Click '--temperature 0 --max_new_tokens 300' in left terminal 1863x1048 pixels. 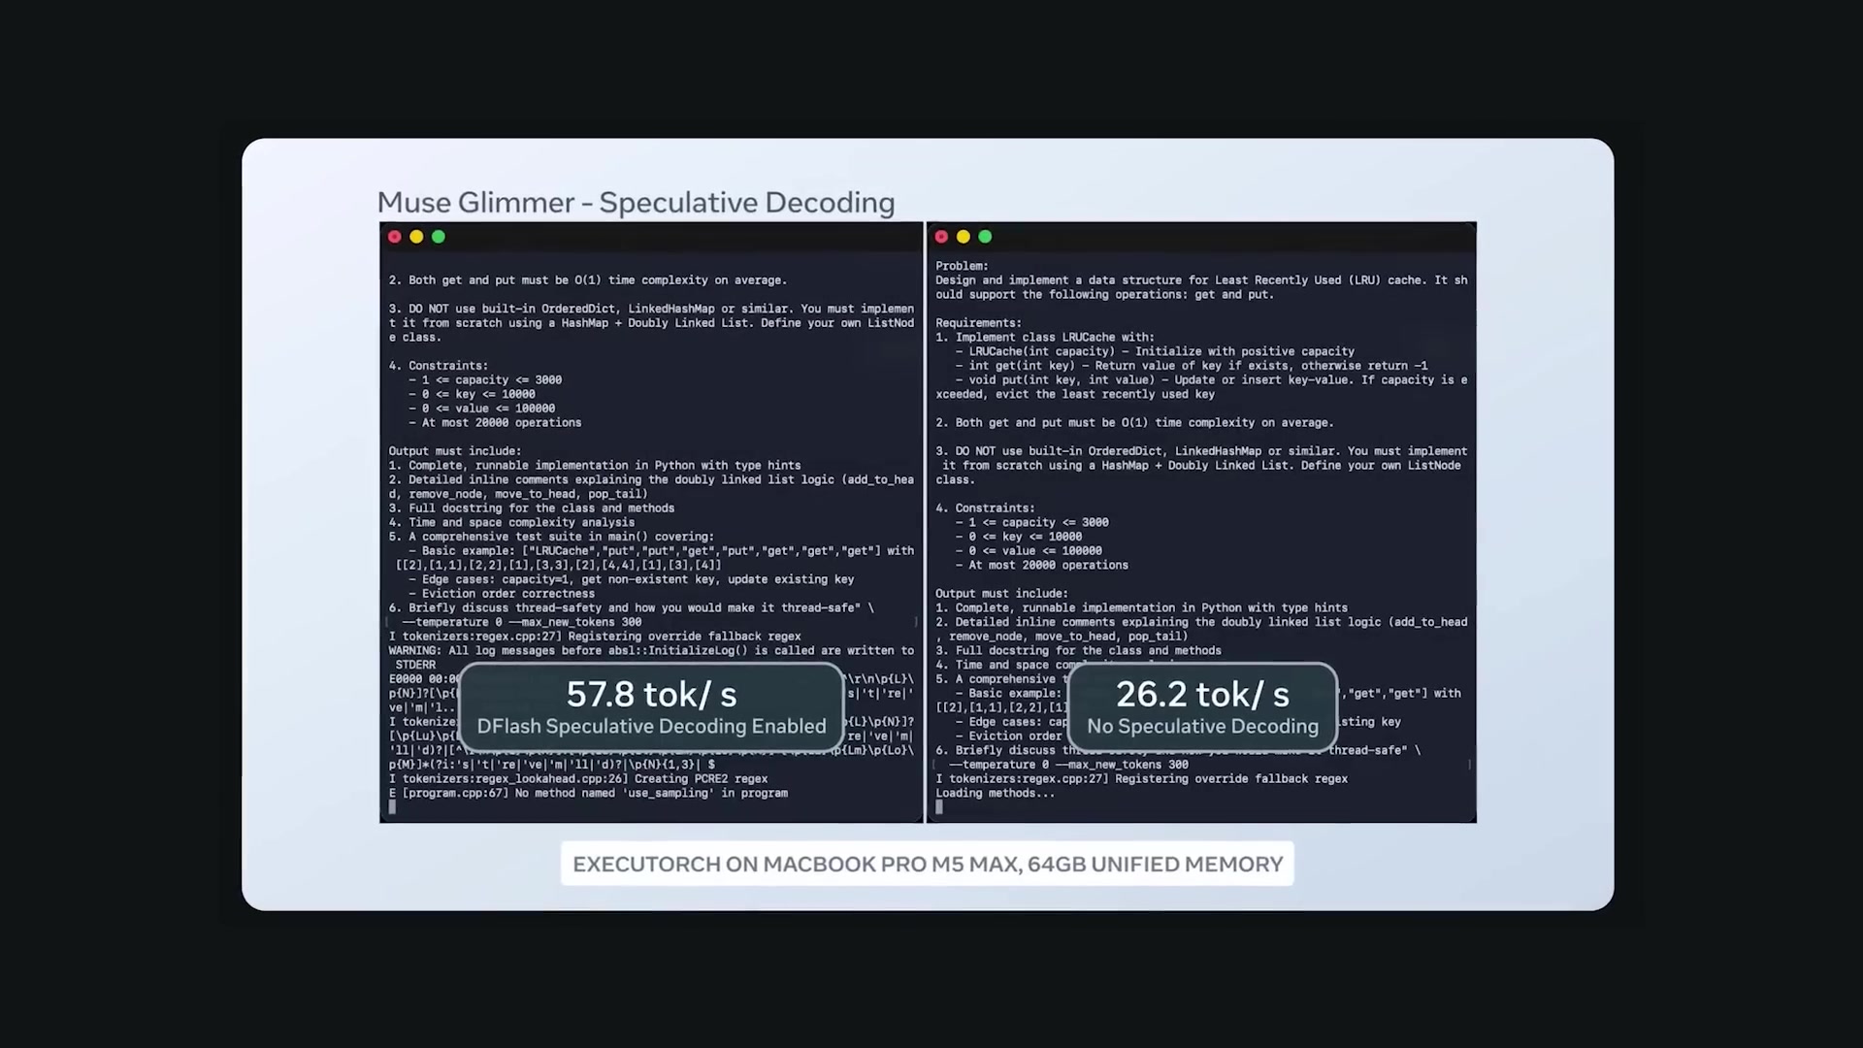click(x=522, y=622)
